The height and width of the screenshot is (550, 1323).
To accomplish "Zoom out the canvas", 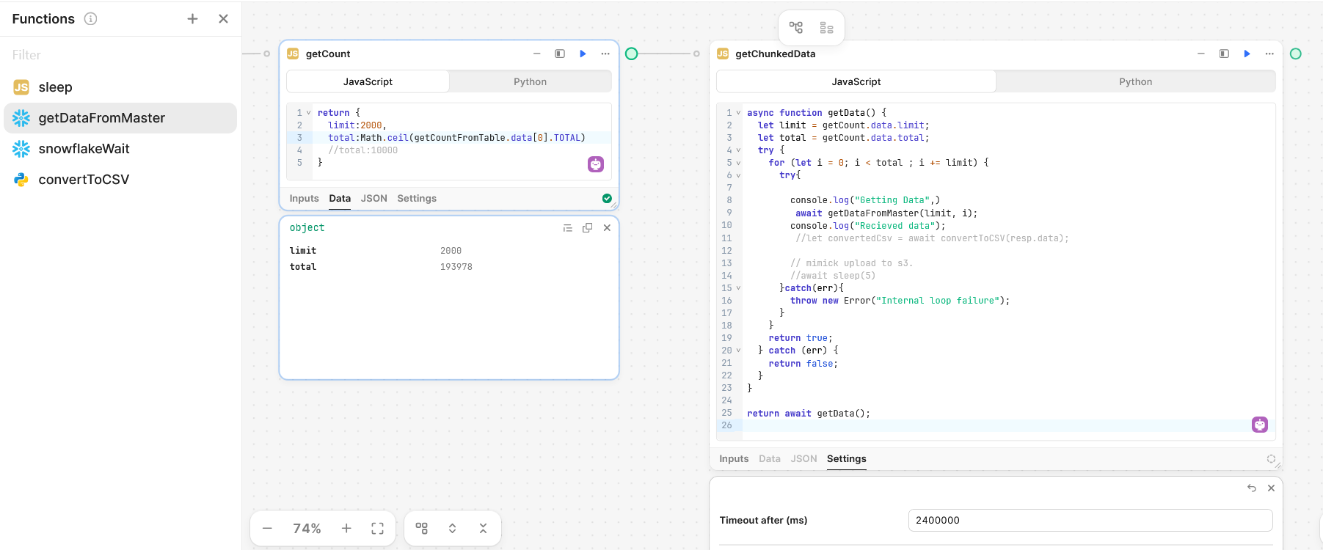I will coord(267,529).
